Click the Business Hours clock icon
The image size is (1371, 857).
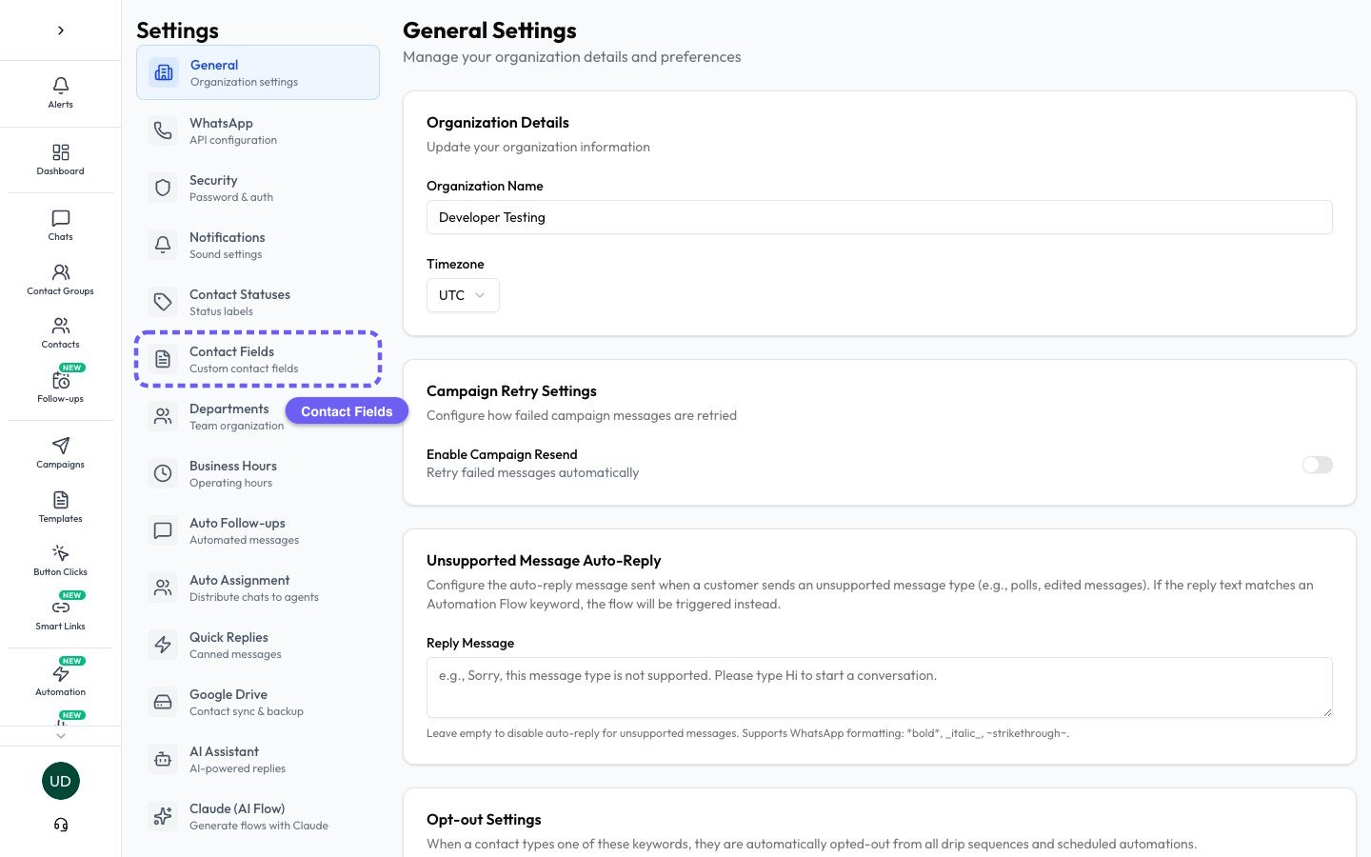click(163, 473)
